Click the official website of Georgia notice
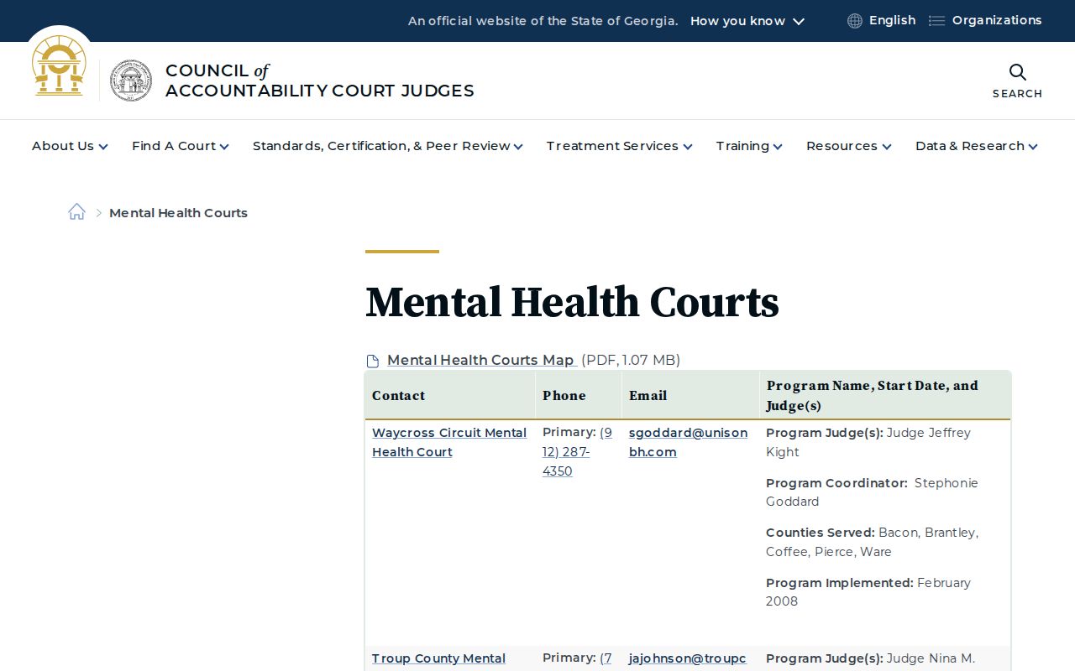Screen dimensions: 1075x671 [543, 21]
